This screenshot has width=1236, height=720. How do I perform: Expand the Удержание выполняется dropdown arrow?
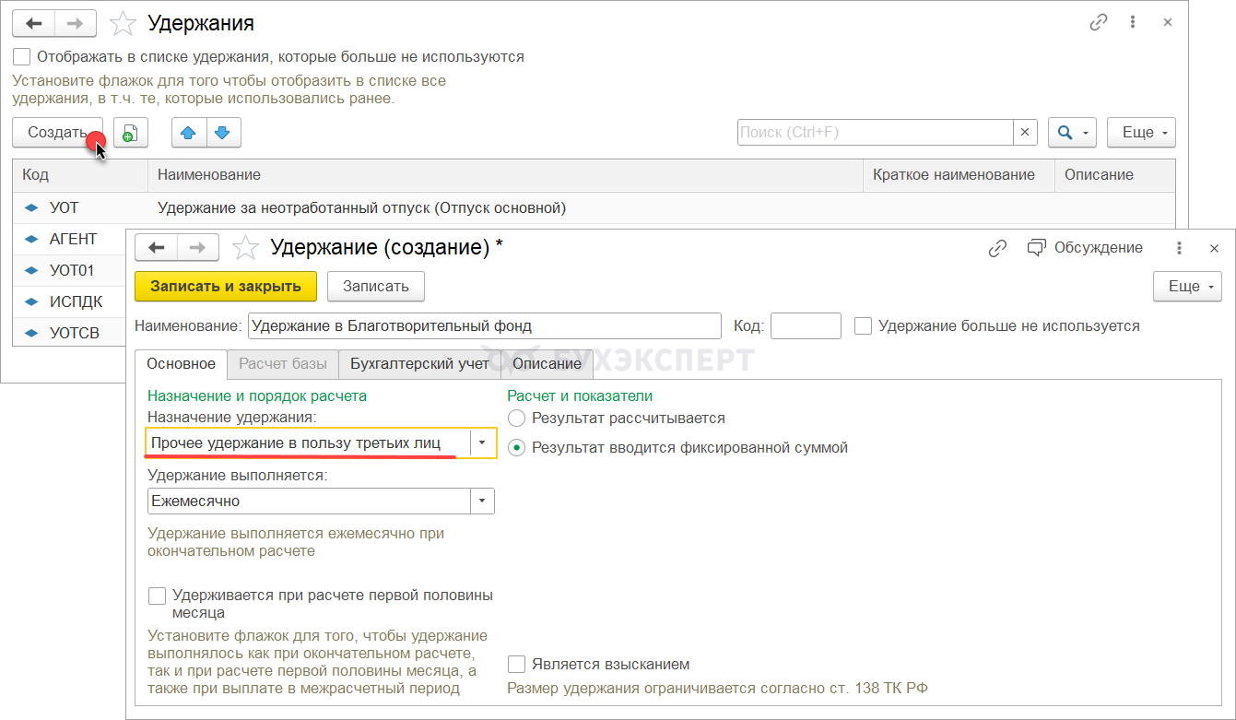[x=483, y=501]
